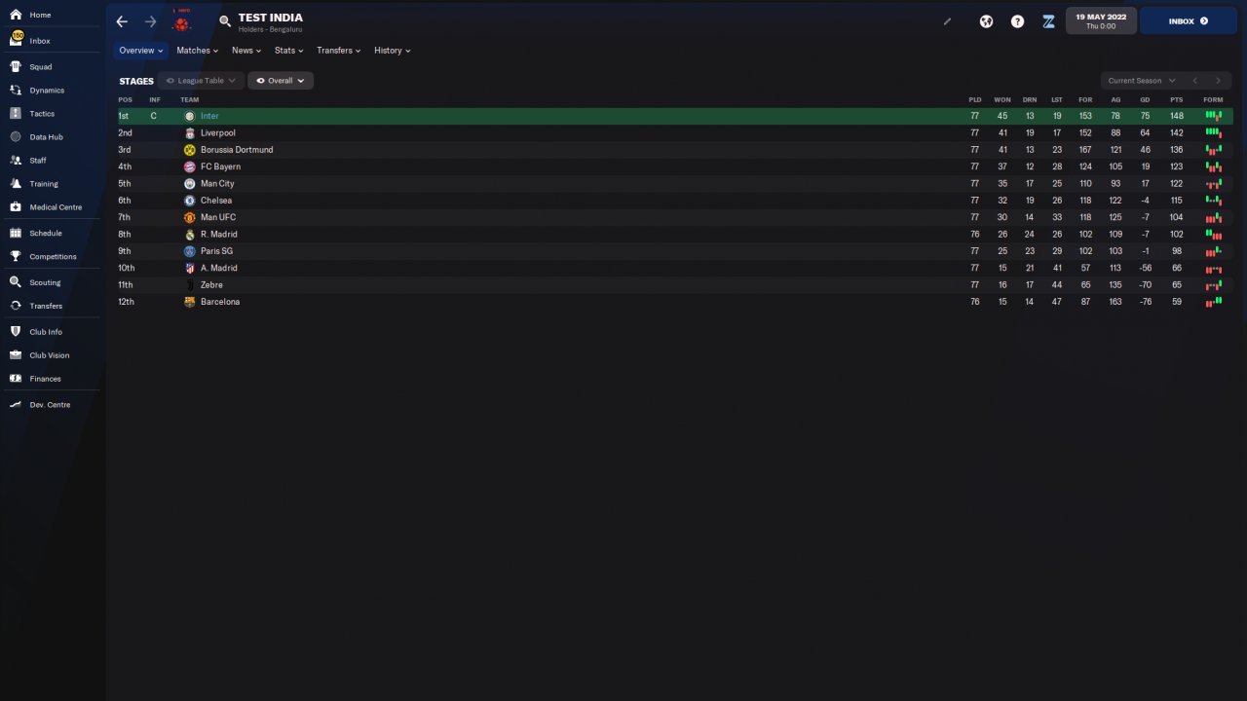1247x701 pixels.
Task: Open the Medical Centre sidebar icon
Action: pos(16,207)
